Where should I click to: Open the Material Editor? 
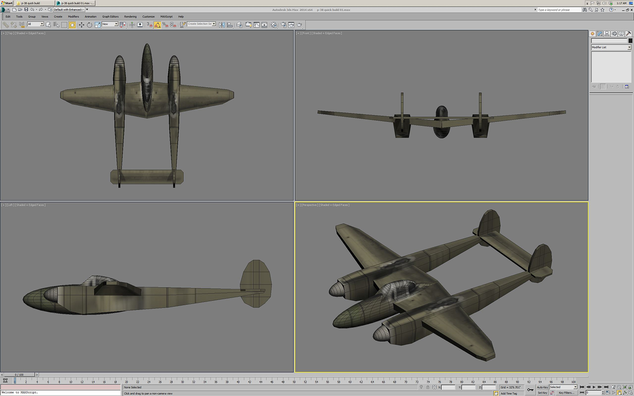[x=273, y=25]
